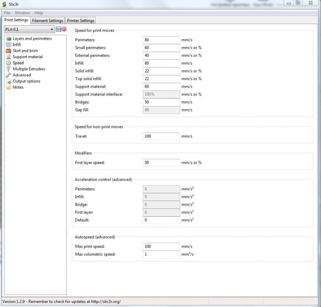This screenshot has width=321, height=307.
Task: Switch to the Filament Settings tab
Action: tap(47, 20)
